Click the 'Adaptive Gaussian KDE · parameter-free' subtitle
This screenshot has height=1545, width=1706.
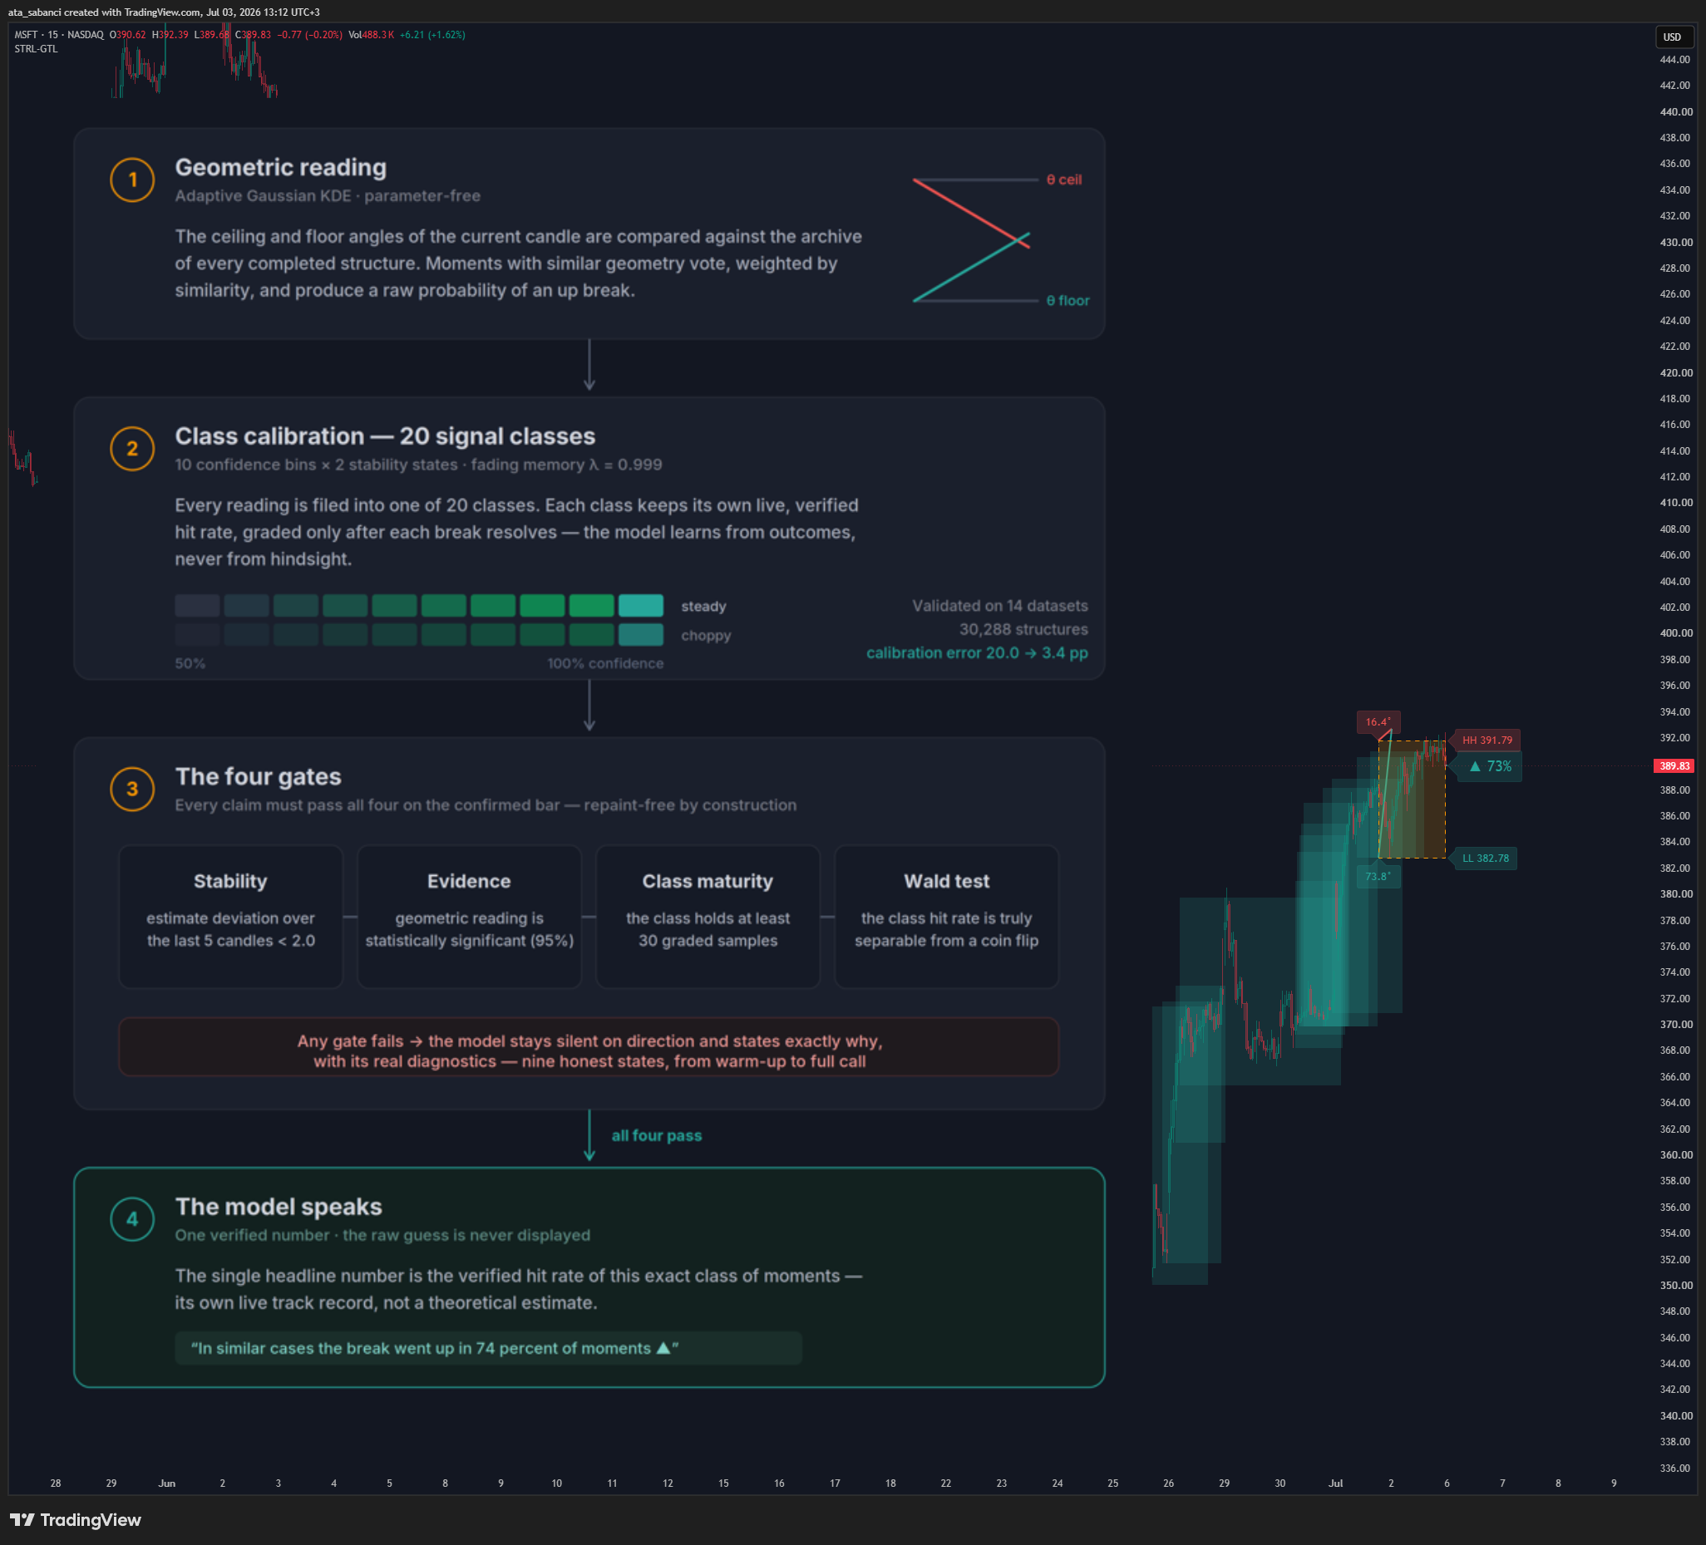tap(328, 195)
